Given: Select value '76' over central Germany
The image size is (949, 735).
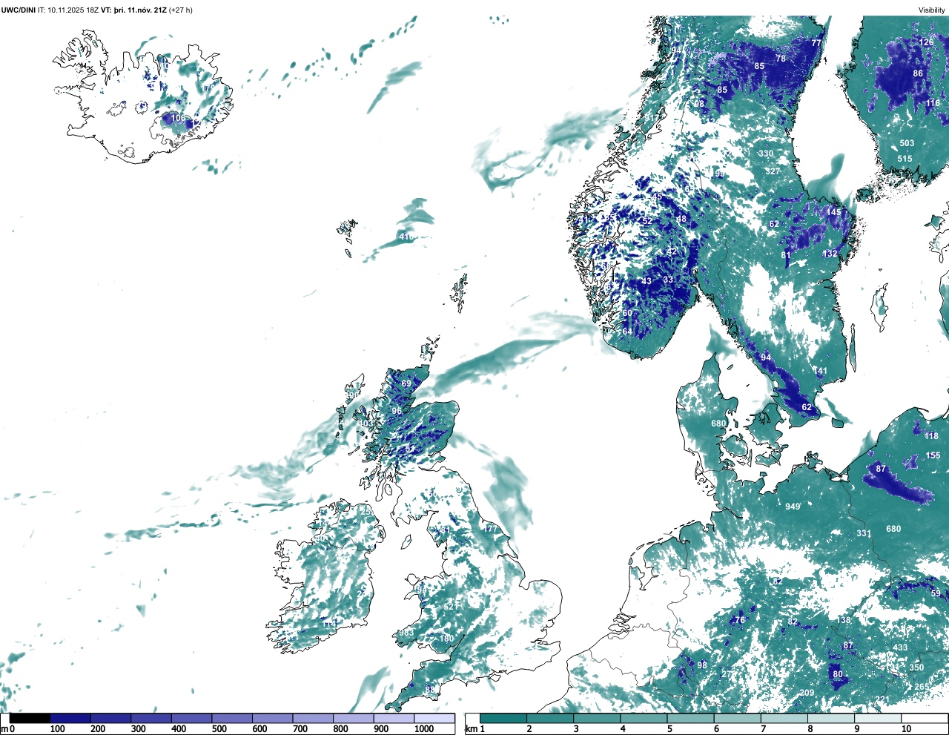Looking at the screenshot, I should click(x=739, y=620).
